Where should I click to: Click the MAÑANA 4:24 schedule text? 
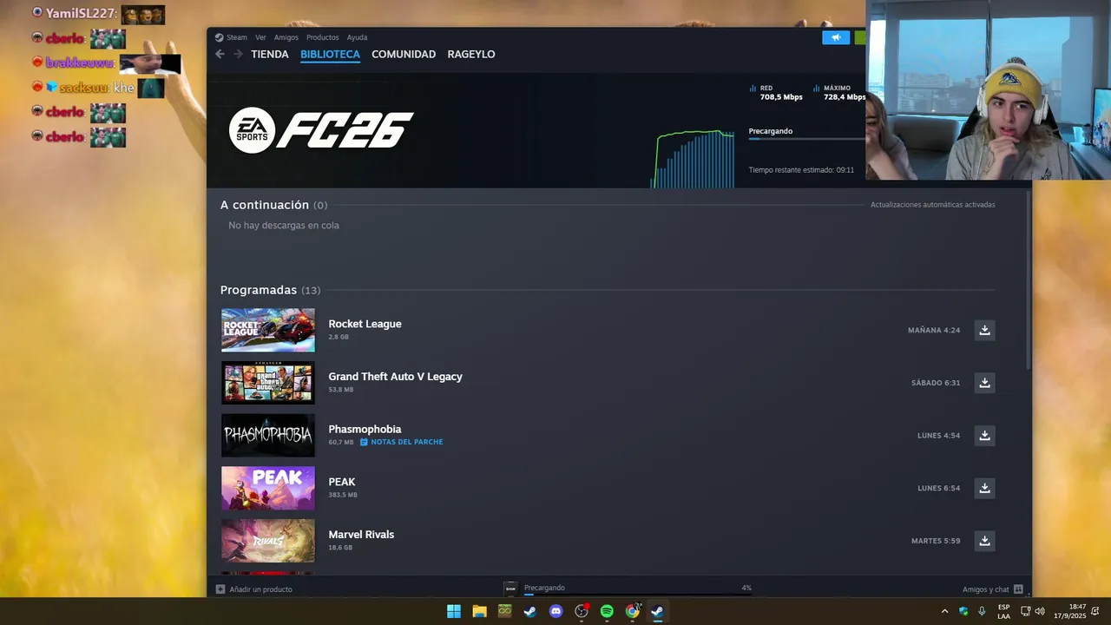pyautogui.click(x=934, y=331)
